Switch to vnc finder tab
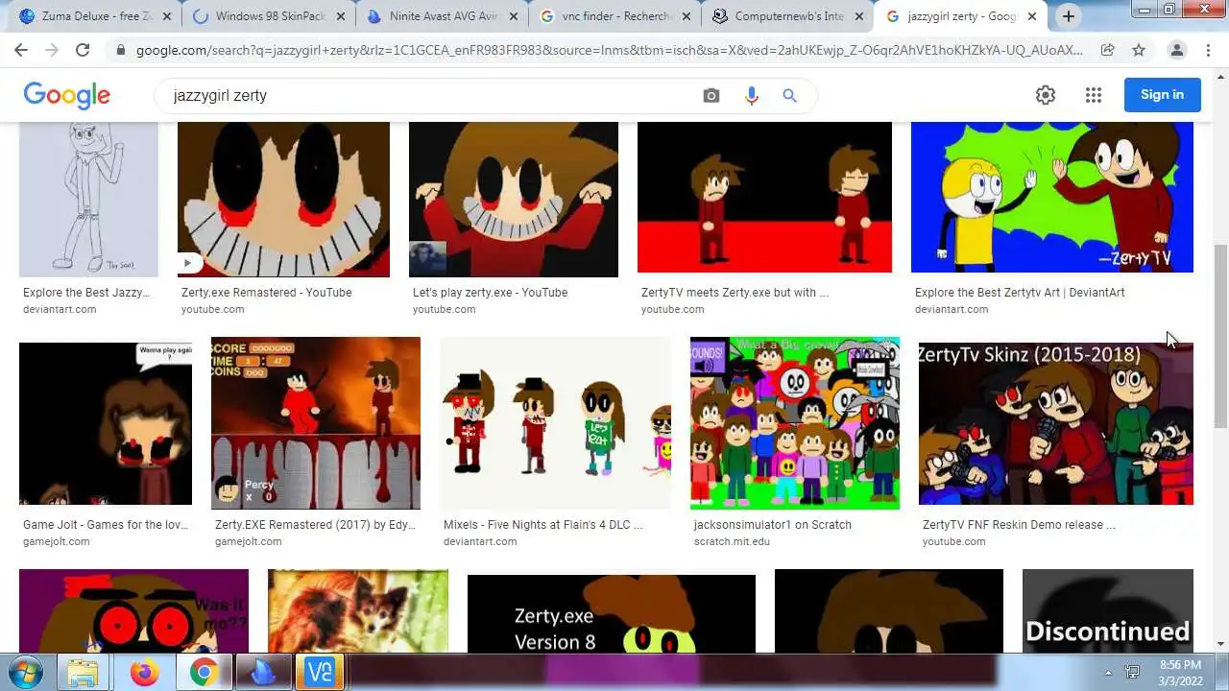The height and width of the screenshot is (691, 1229). 614,16
